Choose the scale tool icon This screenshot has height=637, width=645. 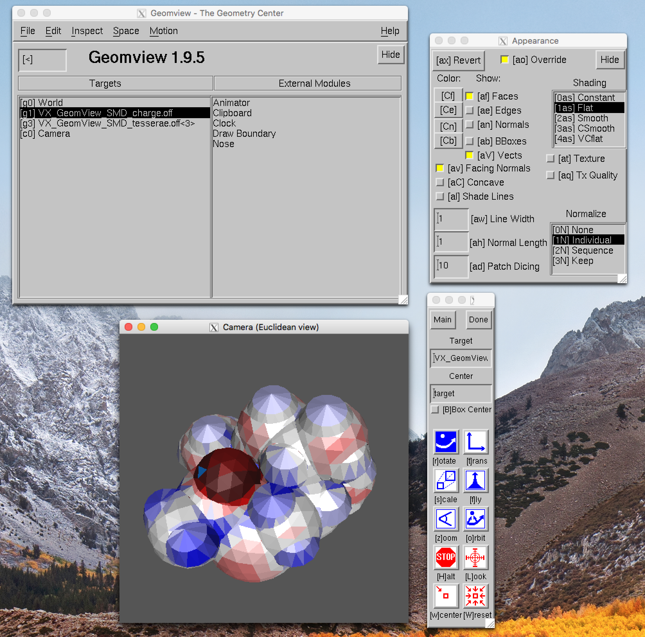(446, 480)
